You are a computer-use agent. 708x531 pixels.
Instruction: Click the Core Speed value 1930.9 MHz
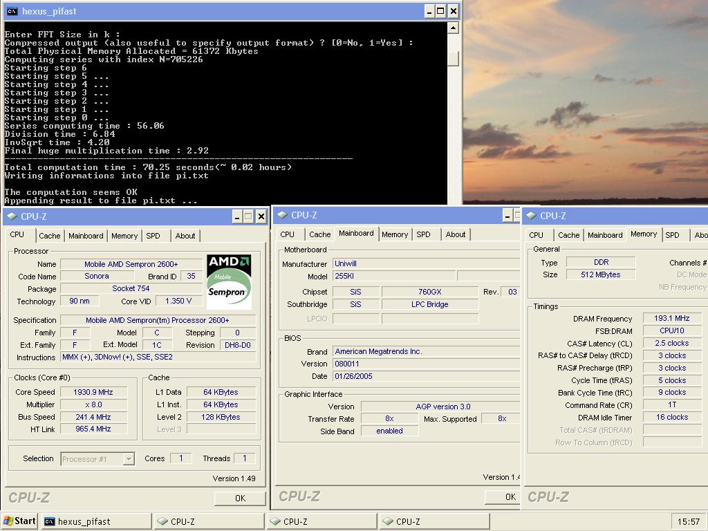point(93,393)
